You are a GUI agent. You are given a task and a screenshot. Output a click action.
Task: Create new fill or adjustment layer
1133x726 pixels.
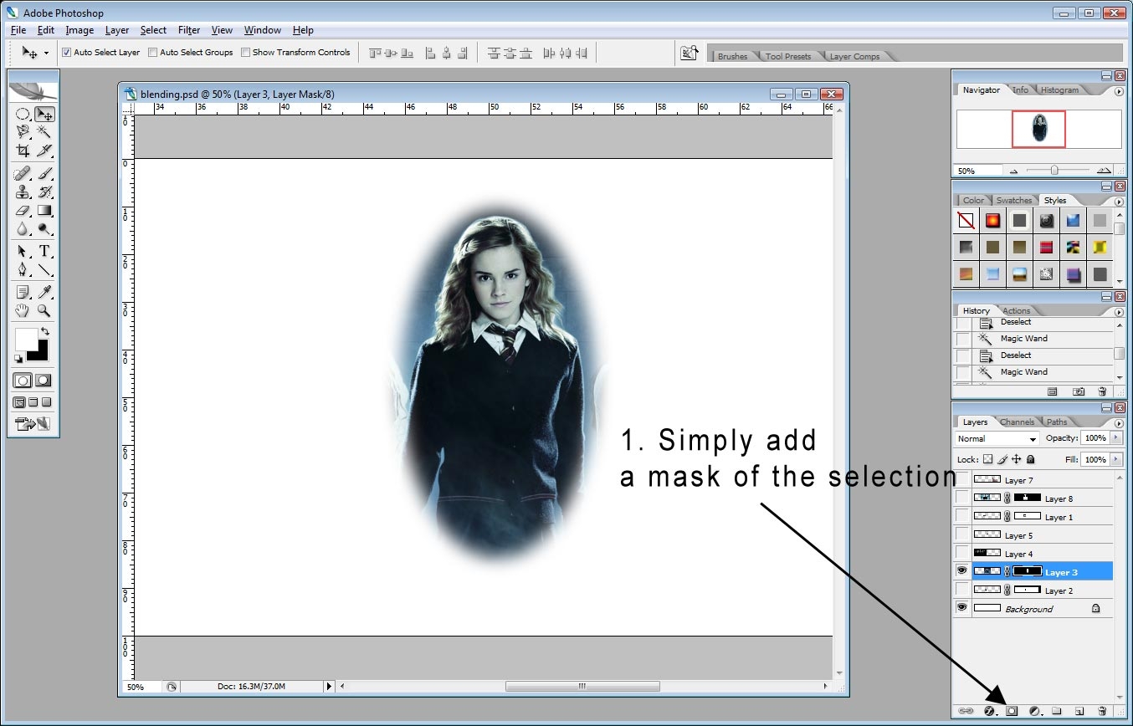coord(1035,711)
